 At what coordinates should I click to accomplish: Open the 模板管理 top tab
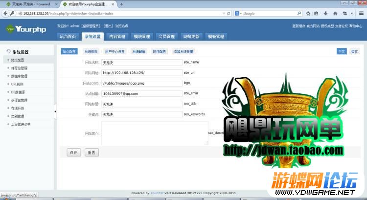pyautogui.click(x=216, y=37)
